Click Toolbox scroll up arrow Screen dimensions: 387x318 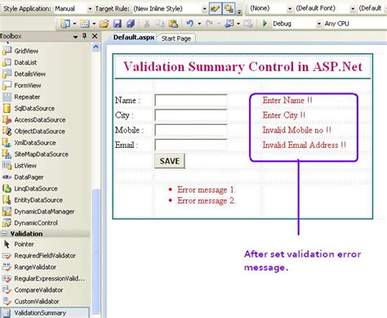[96, 47]
